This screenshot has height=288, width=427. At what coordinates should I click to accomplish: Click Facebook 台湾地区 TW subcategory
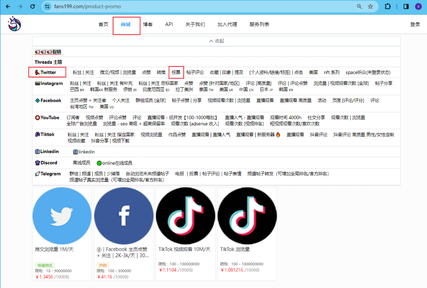82,107
